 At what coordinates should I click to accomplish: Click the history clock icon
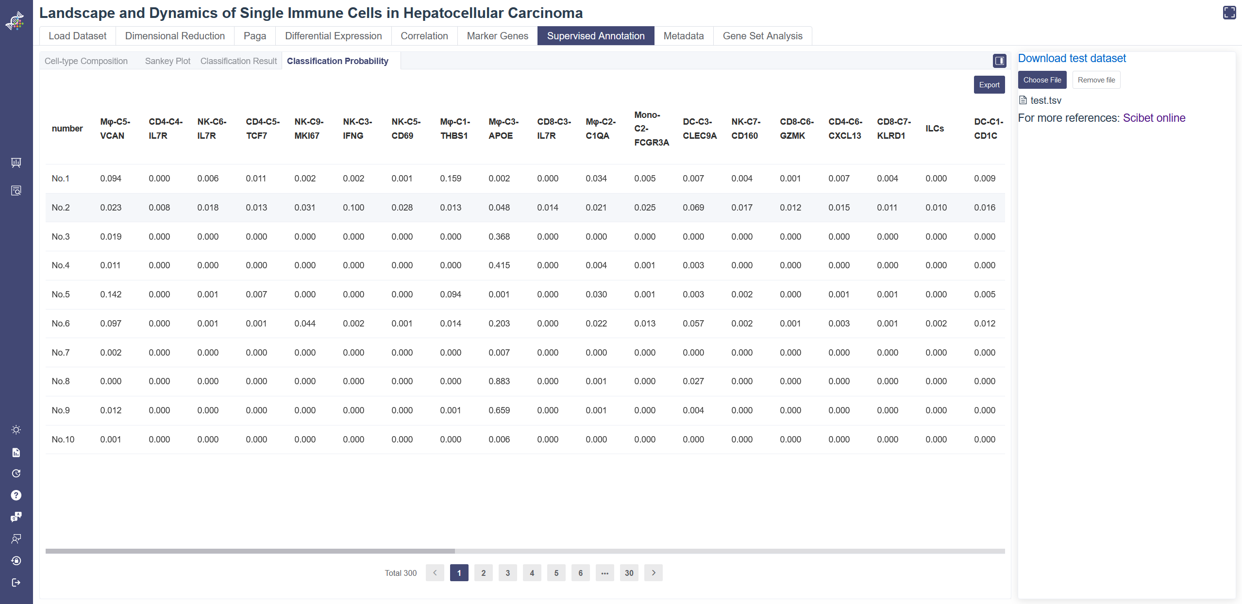point(16,473)
